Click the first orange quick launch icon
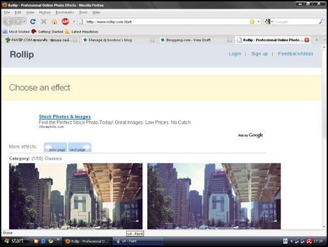Screen dimensions: 328x247 pyautogui.click(x=36, y=241)
